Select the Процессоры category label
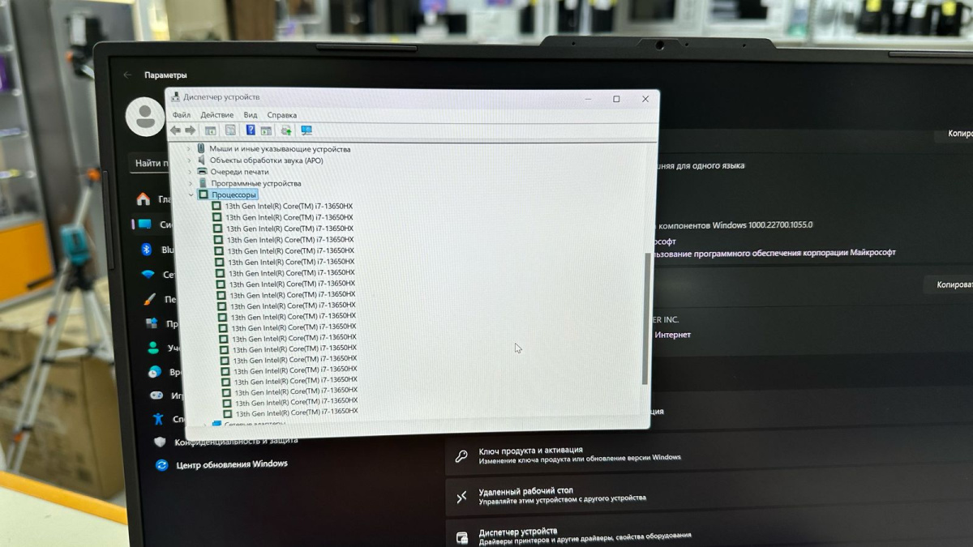The image size is (973, 547). [x=234, y=194]
